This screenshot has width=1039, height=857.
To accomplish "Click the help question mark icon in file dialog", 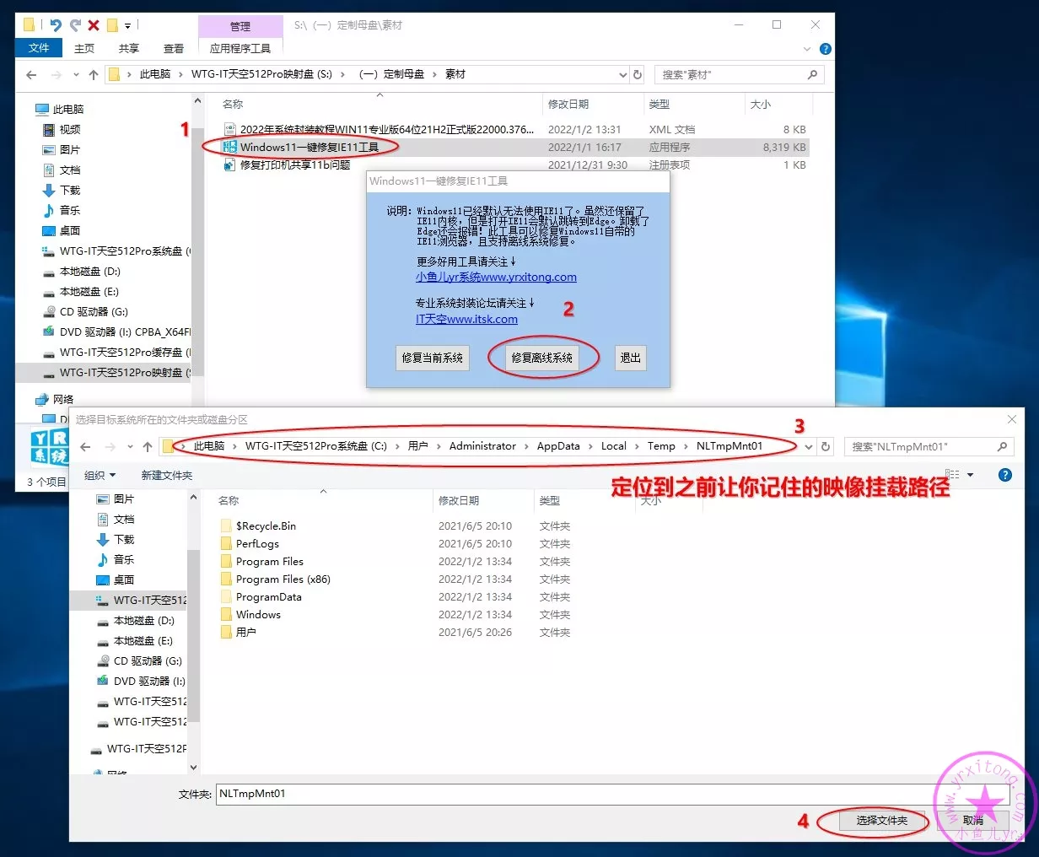I will 1004,475.
